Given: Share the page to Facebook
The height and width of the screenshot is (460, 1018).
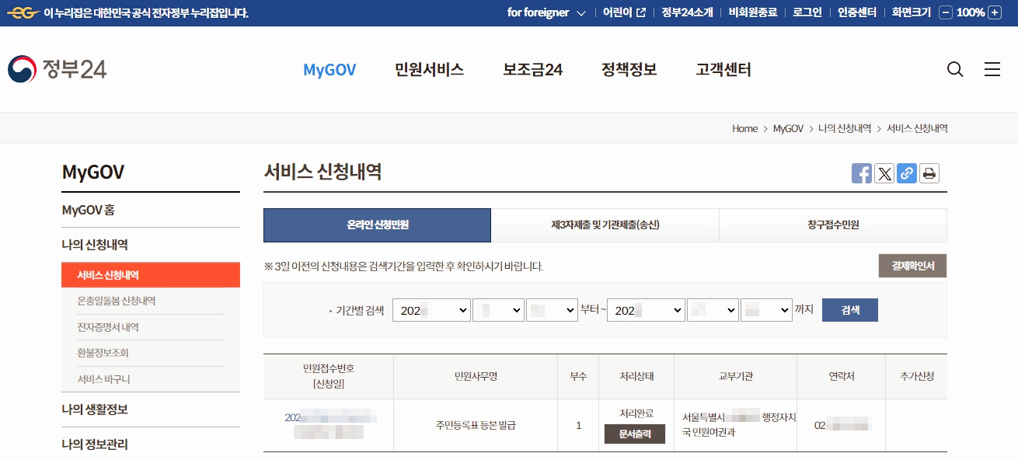Looking at the screenshot, I should pyautogui.click(x=861, y=172).
